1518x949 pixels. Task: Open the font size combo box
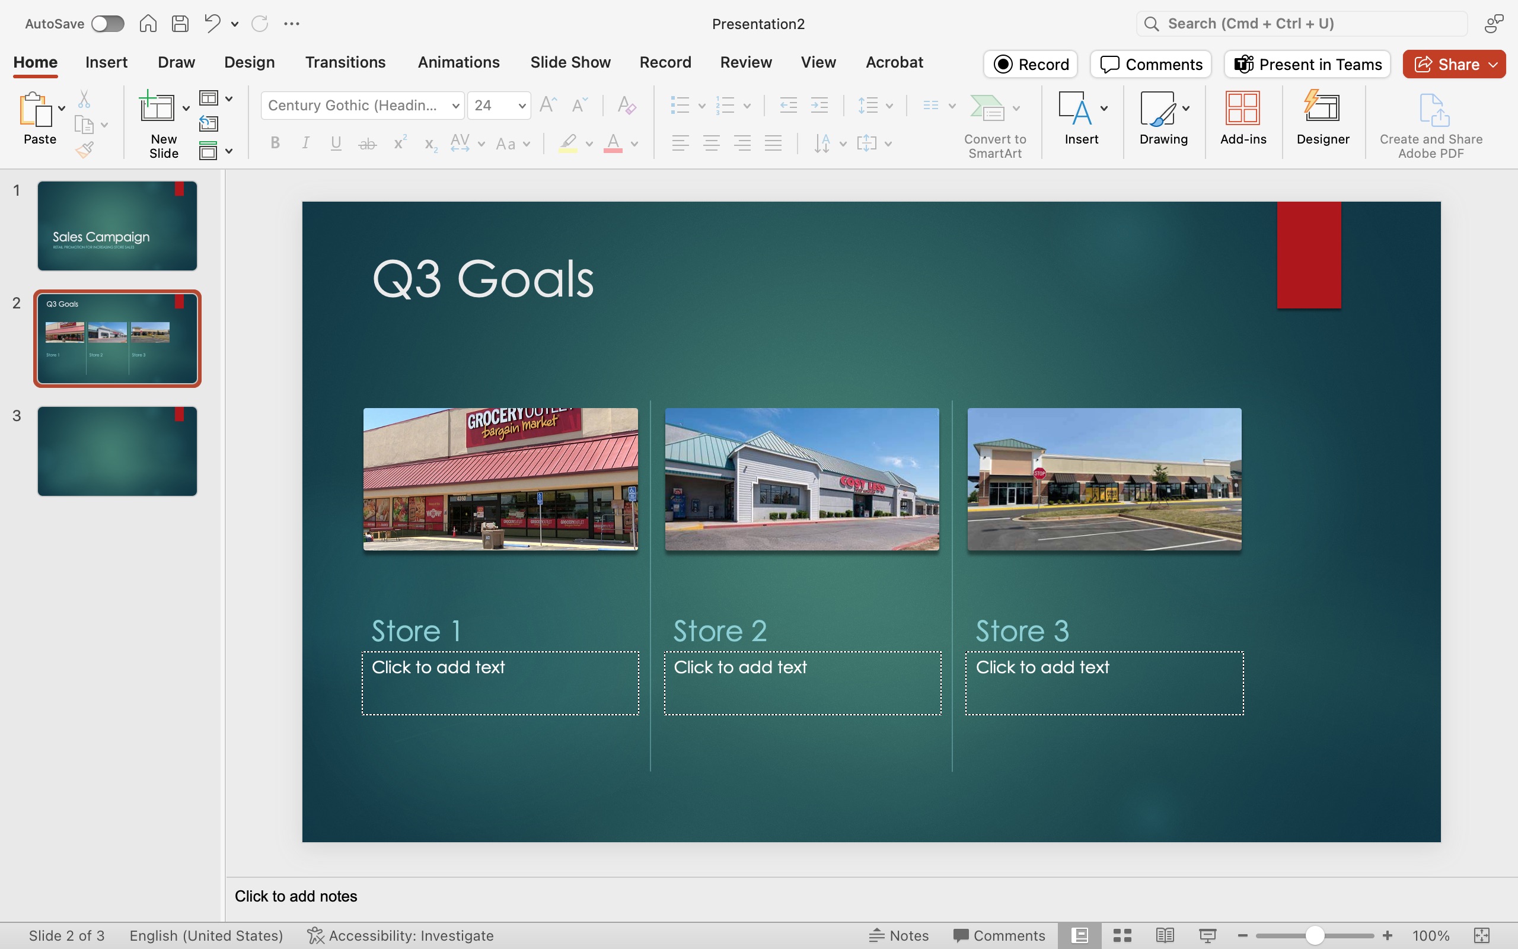tap(499, 106)
